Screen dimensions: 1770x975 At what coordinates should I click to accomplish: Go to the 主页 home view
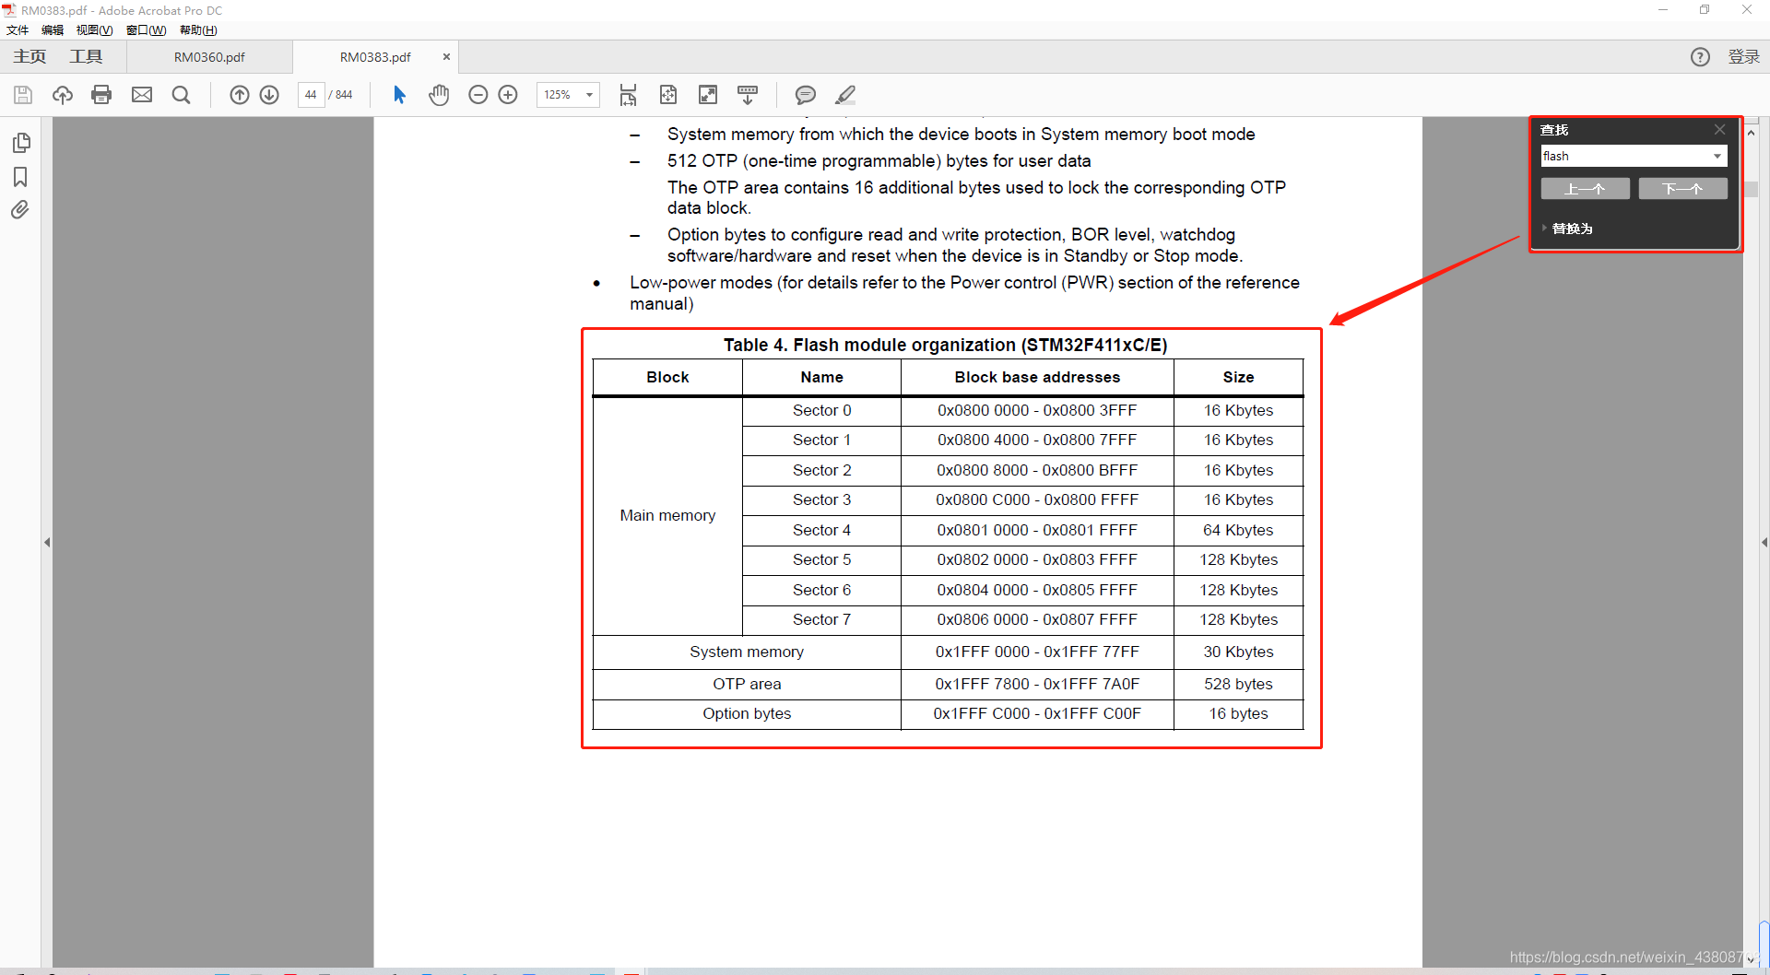coord(29,57)
